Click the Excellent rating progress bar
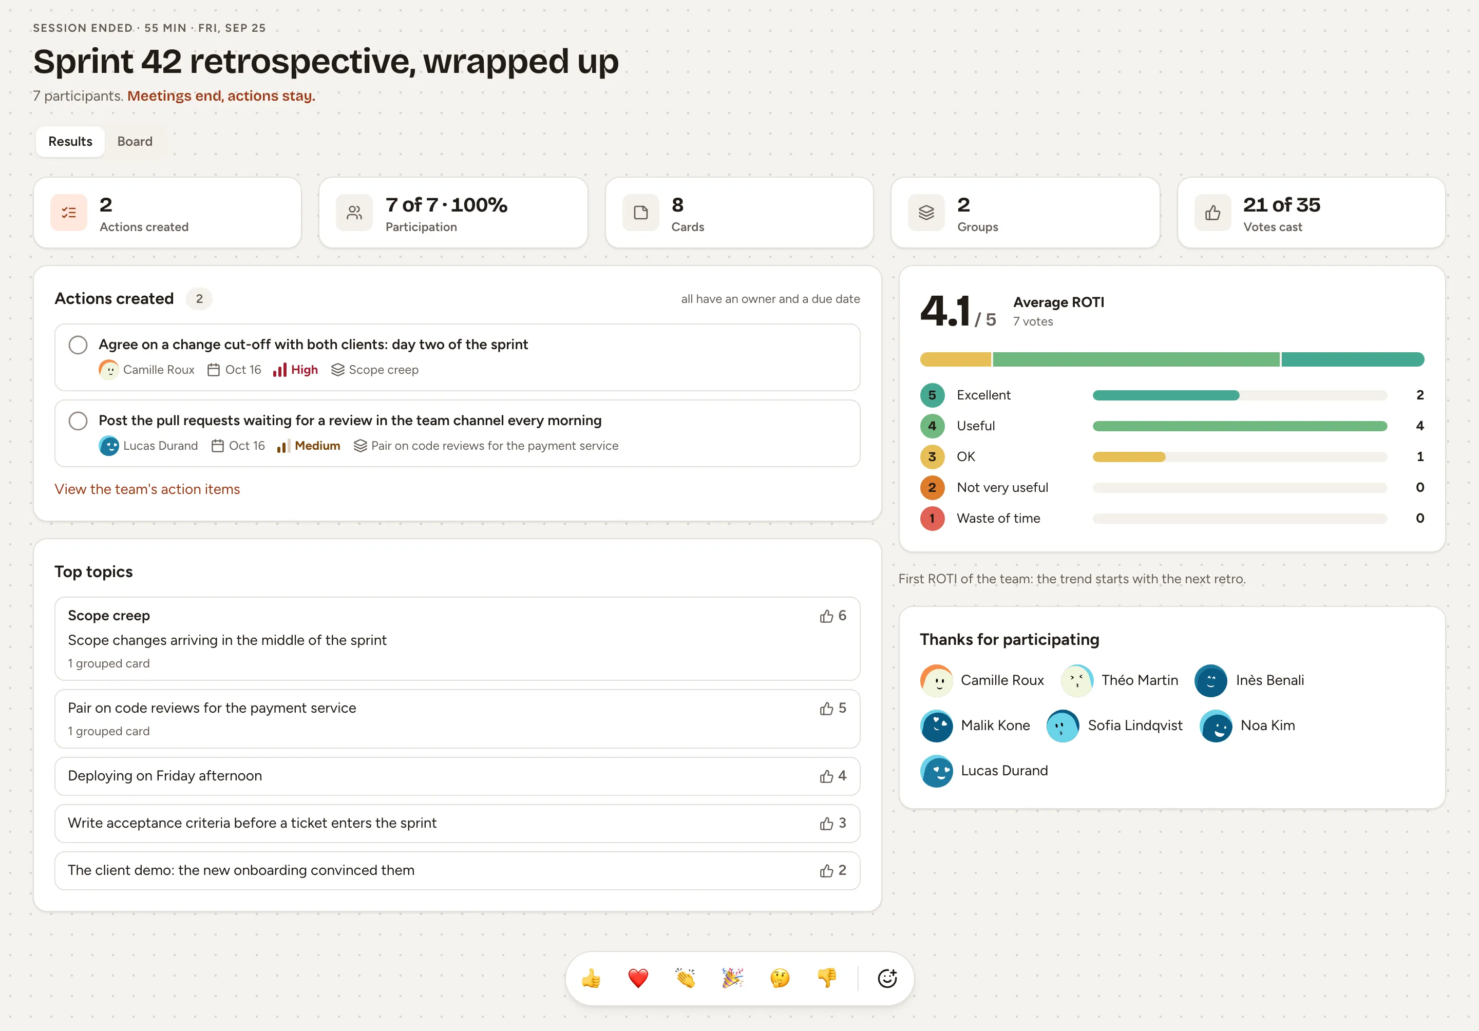 1239,395
